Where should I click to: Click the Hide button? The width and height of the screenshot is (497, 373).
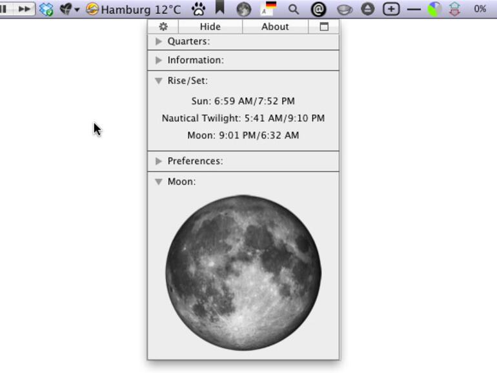coord(210,26)
